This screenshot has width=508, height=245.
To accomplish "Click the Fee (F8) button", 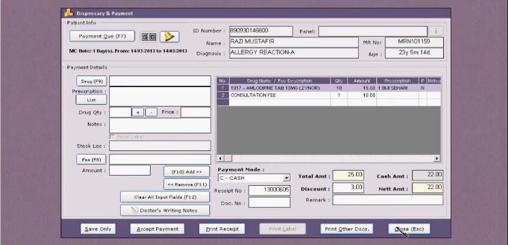I will pyautogui.click(x=91, y=159).
